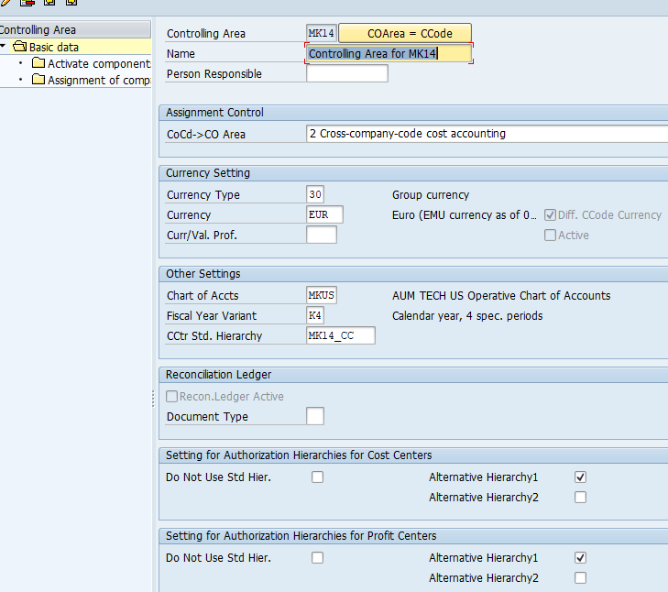Select the Controlling Area navigation header

pos(38,30)
